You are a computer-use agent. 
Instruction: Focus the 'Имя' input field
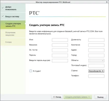60,40
